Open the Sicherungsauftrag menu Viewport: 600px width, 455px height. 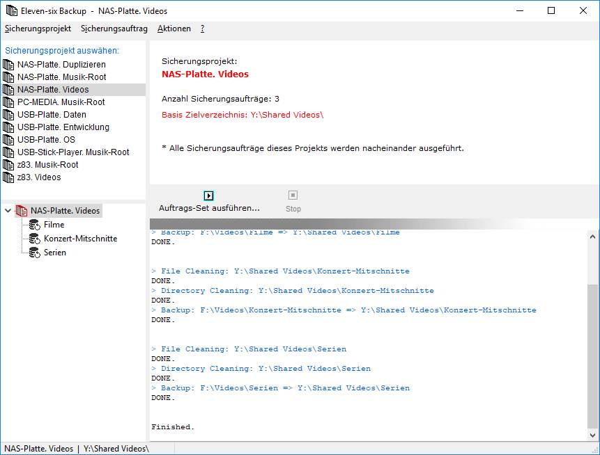[x=114, y=29]
